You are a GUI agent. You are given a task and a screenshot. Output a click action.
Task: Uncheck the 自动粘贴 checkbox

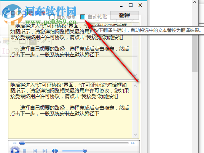[x=83, y=17]
